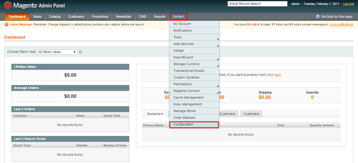Open Configuration from the System menu

click(x=194, y=124)
